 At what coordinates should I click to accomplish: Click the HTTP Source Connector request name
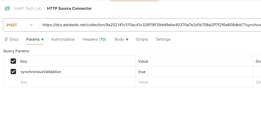coord(69,9)
